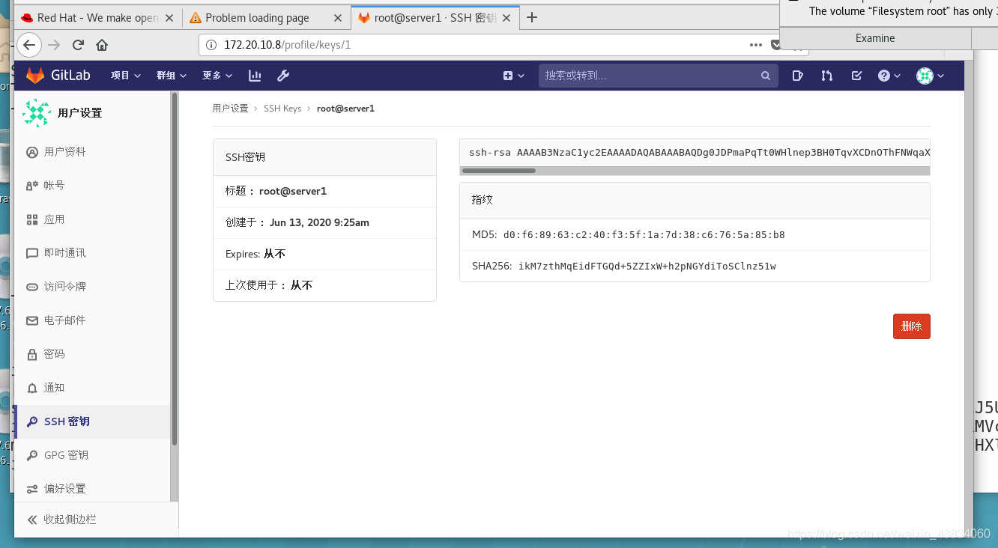Click the root@server1 breadcrumb text
Image resolution: width=998 pixels, height=548 pixels.
(x=345, y=109)
